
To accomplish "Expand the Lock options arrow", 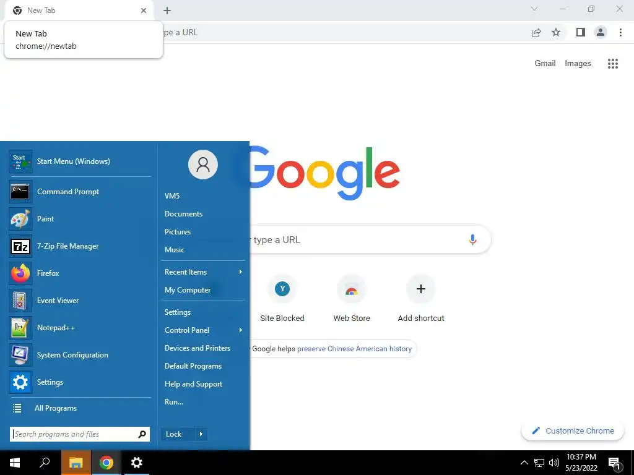I will click(201, 434).
